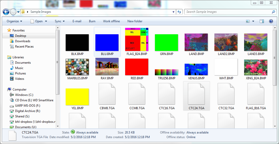
Task: Open the Organize menu
Action: (14, 21)
